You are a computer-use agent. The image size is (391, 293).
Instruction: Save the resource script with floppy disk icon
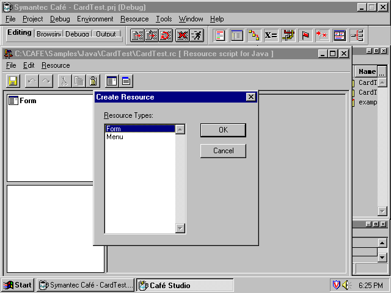(13, 81)
